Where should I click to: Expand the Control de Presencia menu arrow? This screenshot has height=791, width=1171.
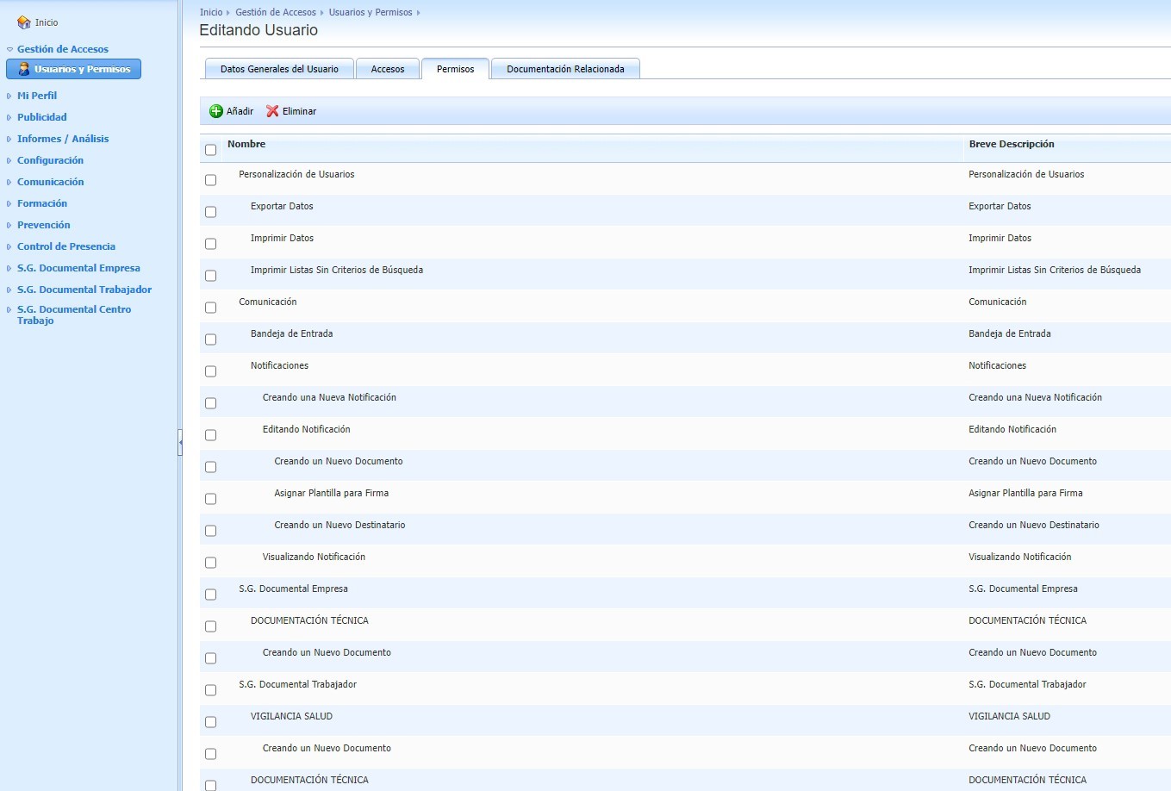pos(9,247)
